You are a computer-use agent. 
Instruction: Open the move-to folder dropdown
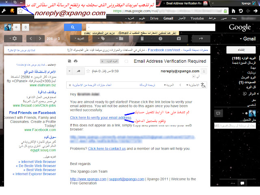119,39
